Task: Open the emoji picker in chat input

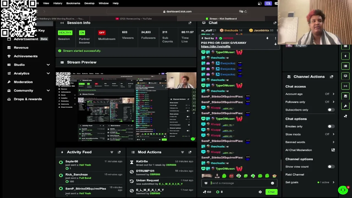Action: [x=272, y=183]
